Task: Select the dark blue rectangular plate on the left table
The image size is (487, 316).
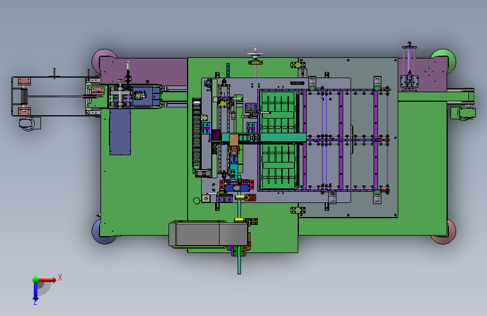Action: [x=120, y=131]
